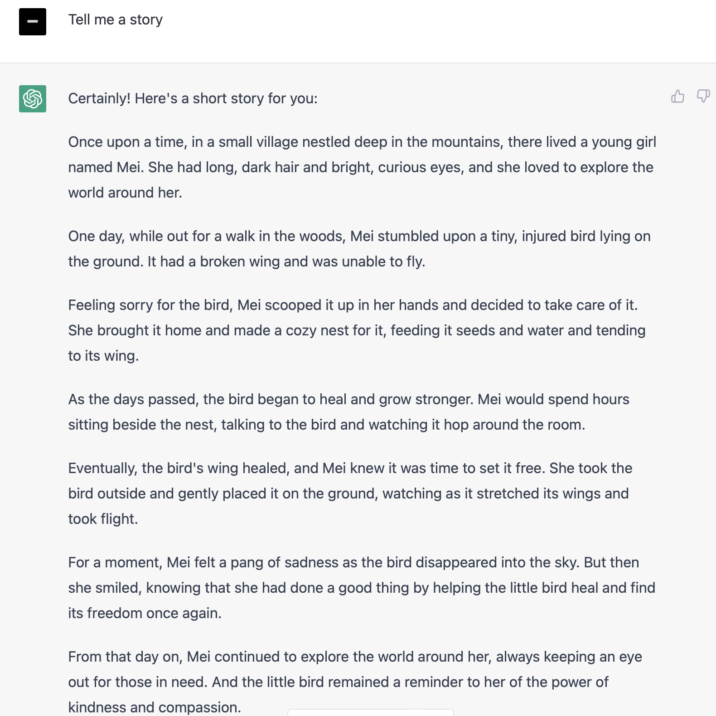Click the paragraph starting 'Feeling sorry for the bird'

[357, 330]
